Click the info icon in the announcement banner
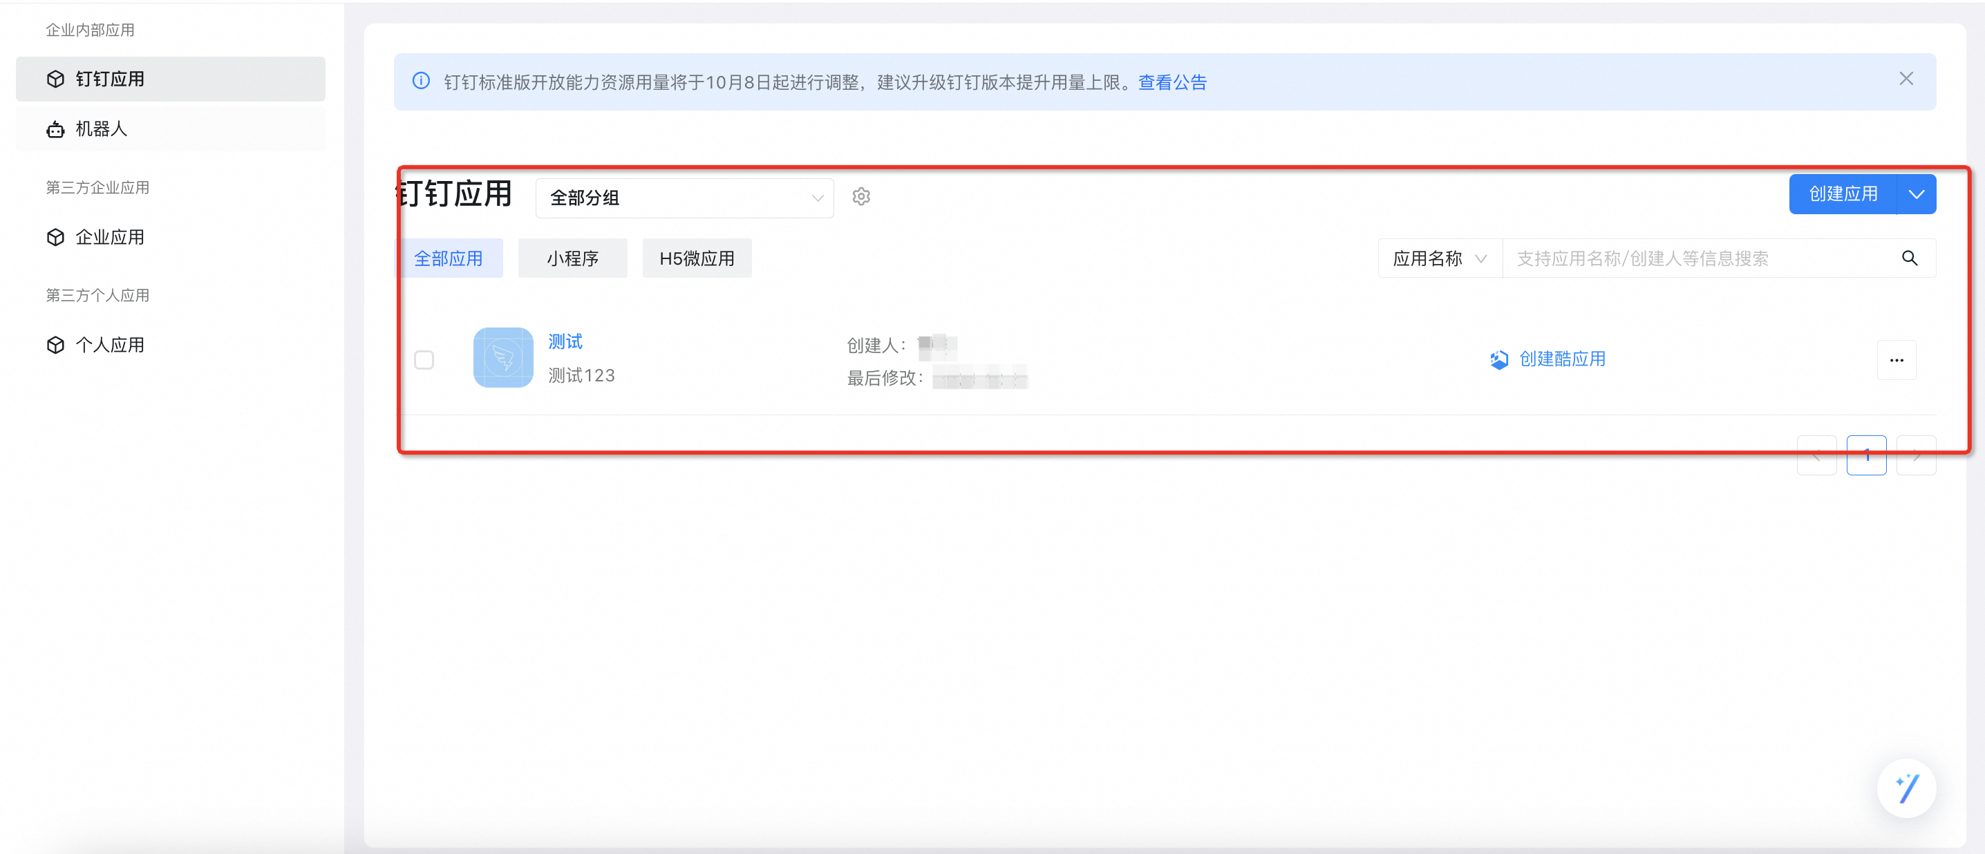The width and height of the screenshot is (1985, 854). click(421, 81)
